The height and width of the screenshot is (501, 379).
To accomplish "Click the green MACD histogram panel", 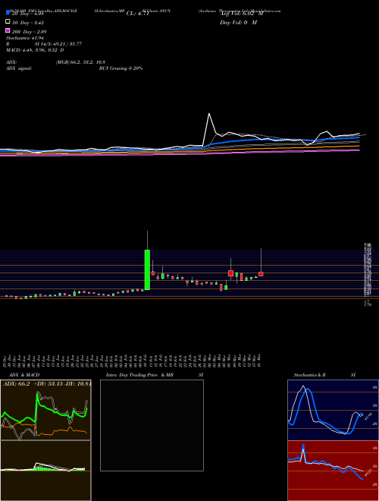I will 45,471.
